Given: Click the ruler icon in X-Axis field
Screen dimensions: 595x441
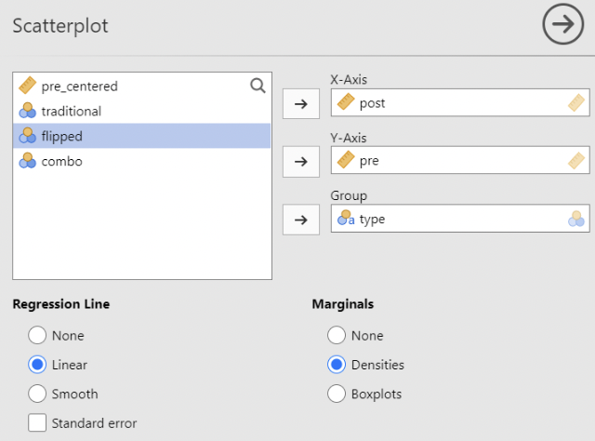Looking at the screenshot, I should point(346,103).
